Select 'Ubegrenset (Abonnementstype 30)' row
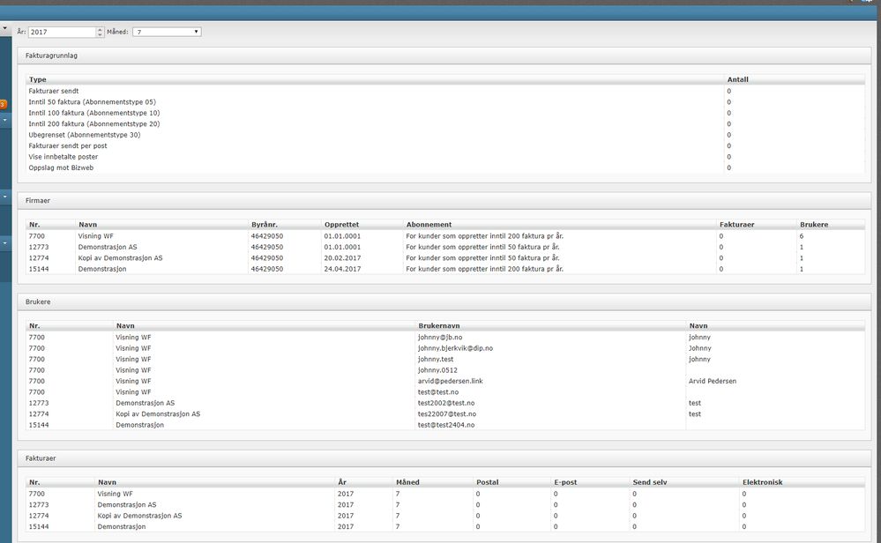This screenshot has height=543, width=881. 445,135
